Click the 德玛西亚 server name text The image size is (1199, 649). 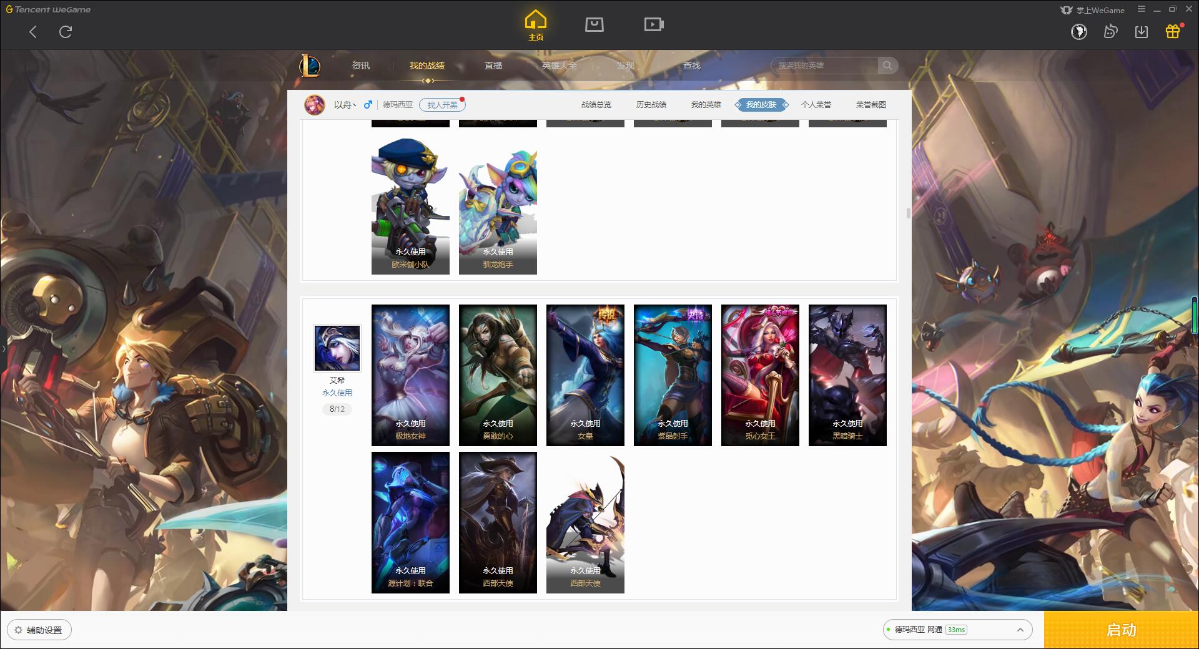[397, 105]
